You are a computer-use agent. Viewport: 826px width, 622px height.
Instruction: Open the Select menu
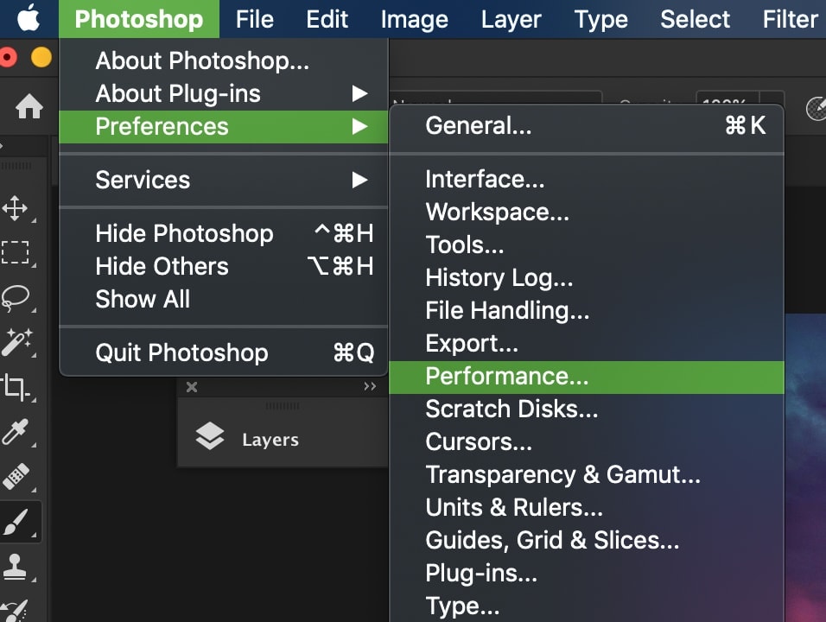click(x=696, y=19)
